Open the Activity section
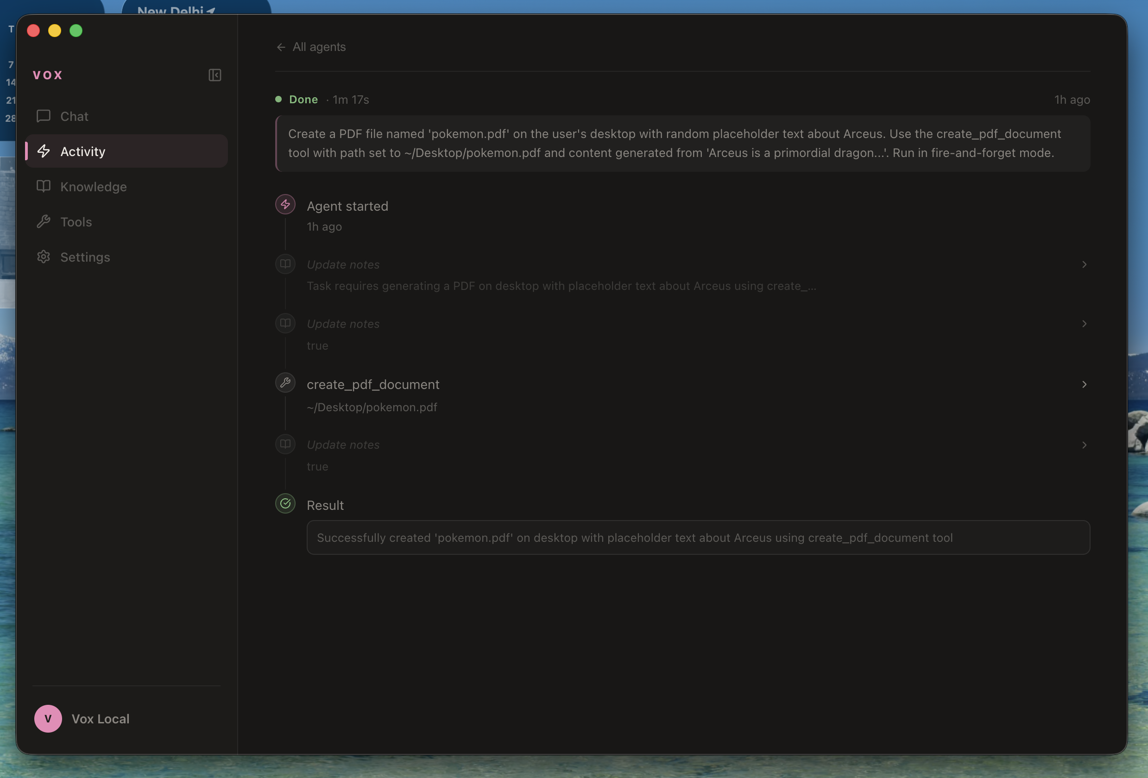The image size is (1148, 778). pyautogui.click(x=82, y=151)
